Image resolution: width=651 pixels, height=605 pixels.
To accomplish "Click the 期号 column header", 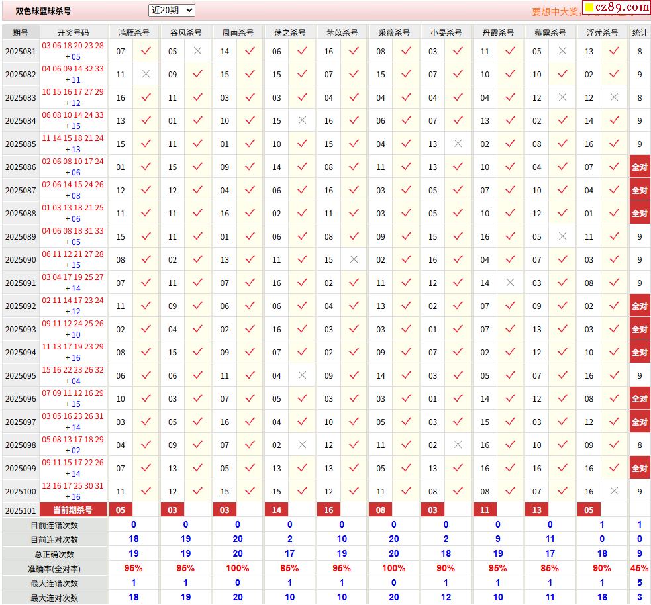I will [x=21, y=32].
